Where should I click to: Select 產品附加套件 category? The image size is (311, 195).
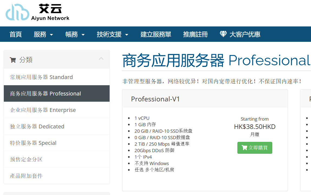point(57,176)
